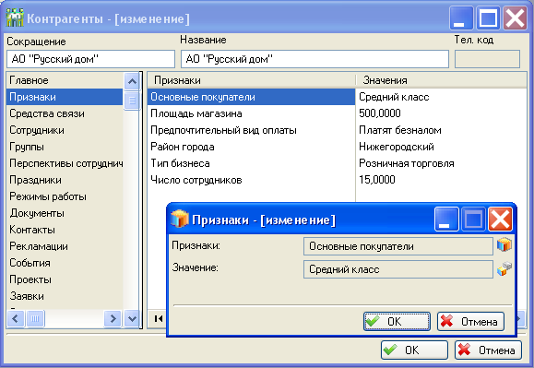Confirm with OK in Контрагенты window

[x=414, y=350]
